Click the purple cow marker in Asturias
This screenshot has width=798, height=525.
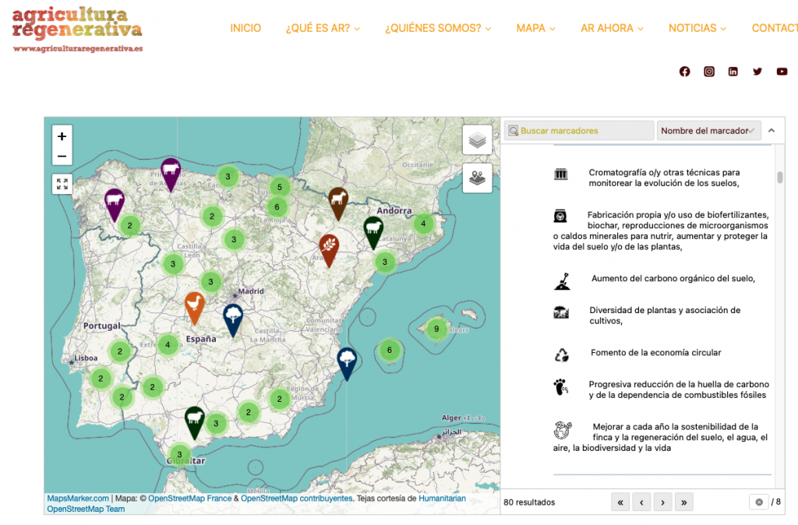171,173
